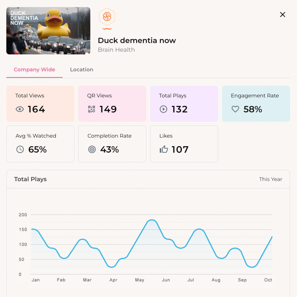Click the Duck Dementia Now video thumbnail
This screenshot has width=297, height=297.
(x=48, y=30)
